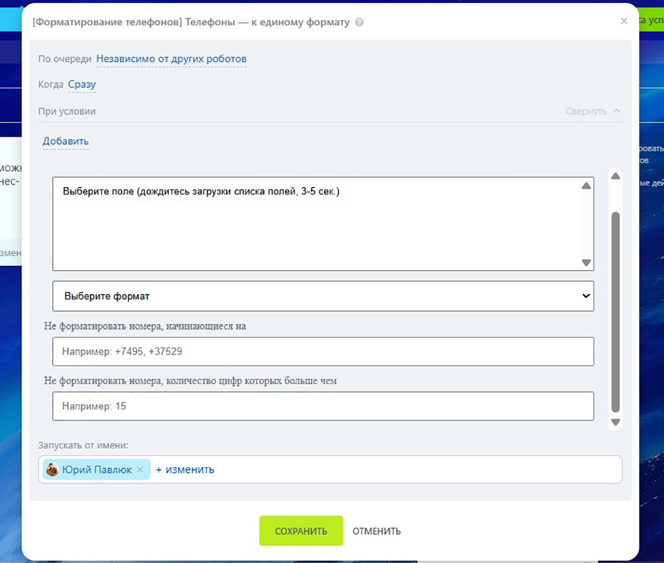Save the robot with 'Сохранить' button
This screenshot has width=664, height=563.
pyautogui.click(x=301, y=531)
